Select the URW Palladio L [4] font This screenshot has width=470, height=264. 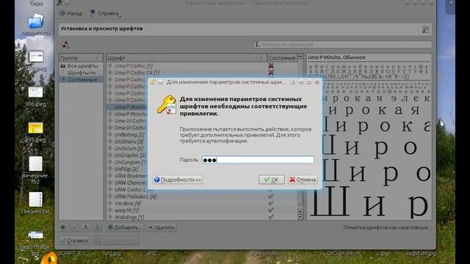[135, 197]
